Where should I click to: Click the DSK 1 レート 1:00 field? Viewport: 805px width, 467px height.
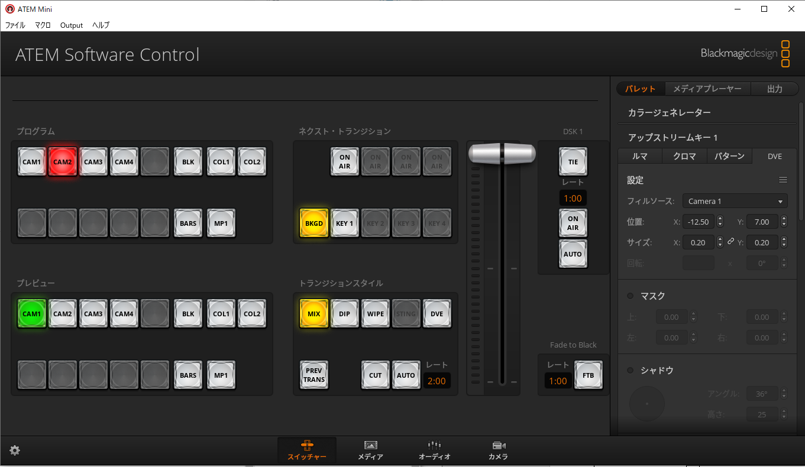click(573, 199)
